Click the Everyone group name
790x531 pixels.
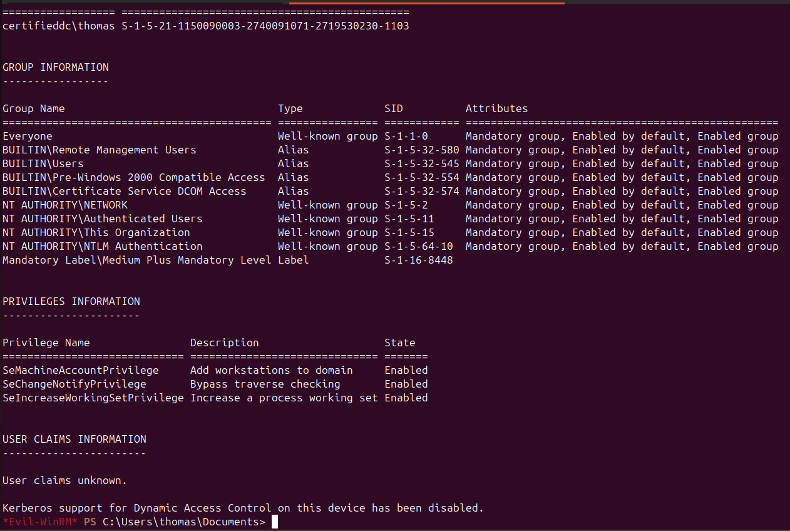pyautogui.click(x=28, y=137)
